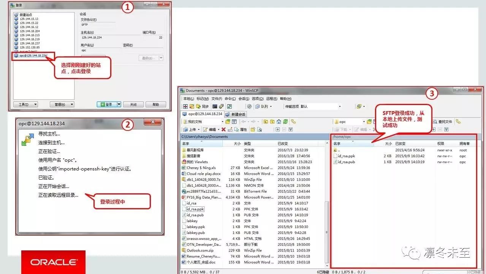Open the 本地(L) menu
Screen dimensions: 486x274
click(x=188, y=99)
